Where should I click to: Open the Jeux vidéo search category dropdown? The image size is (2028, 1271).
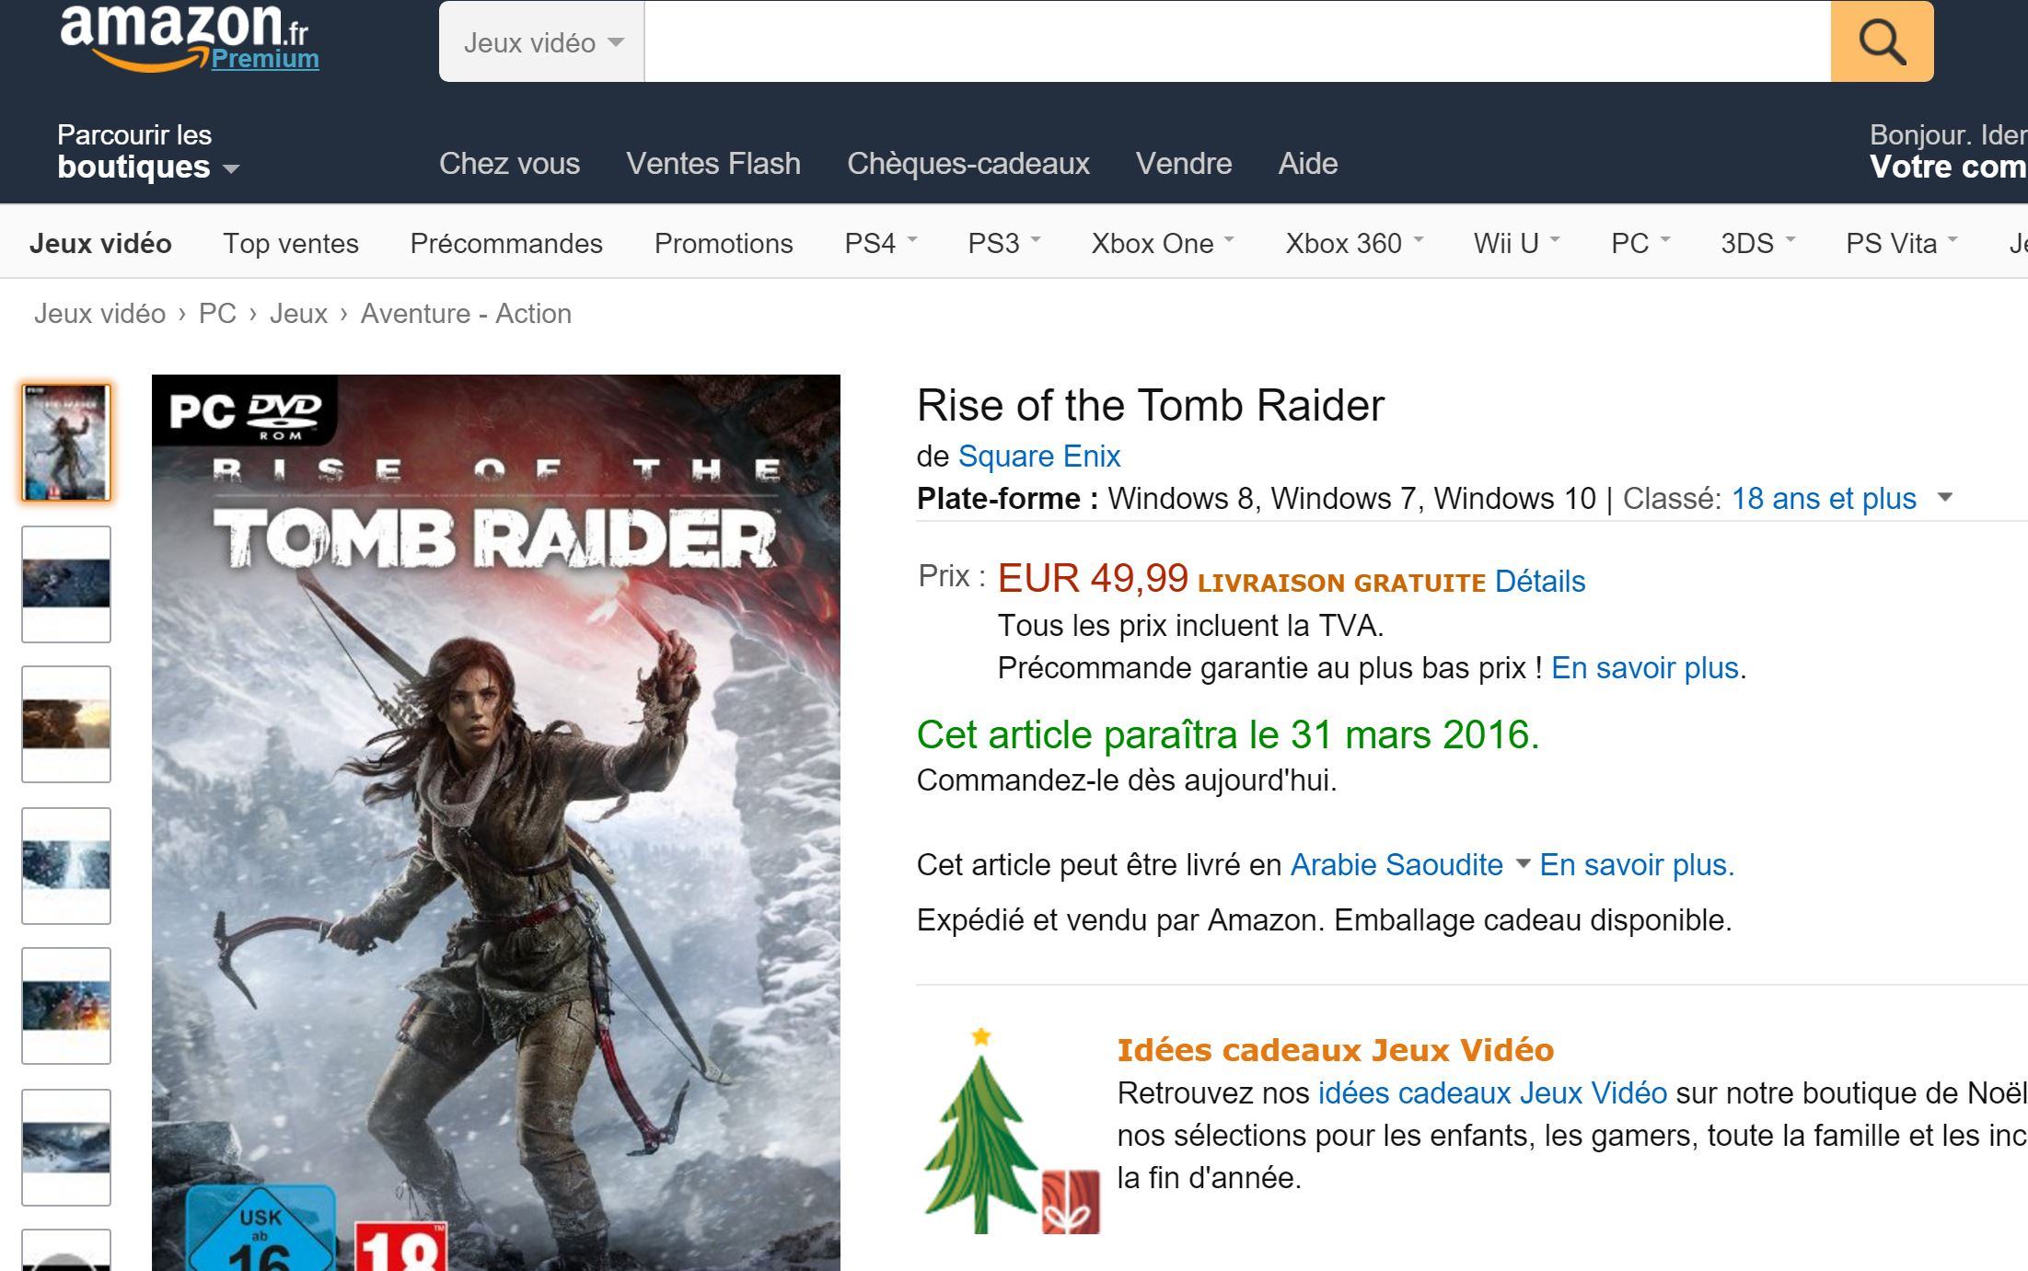pyautogui.click(x=542, y=42)
